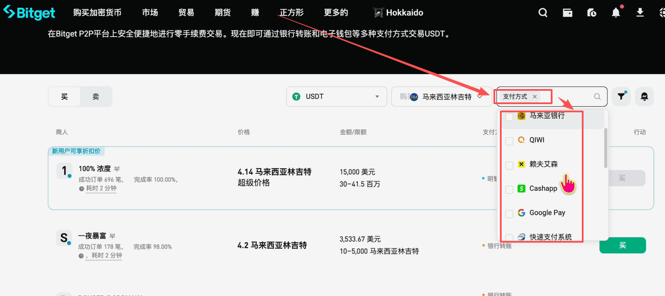Open order history icon in the header

[x=592, y=12]
